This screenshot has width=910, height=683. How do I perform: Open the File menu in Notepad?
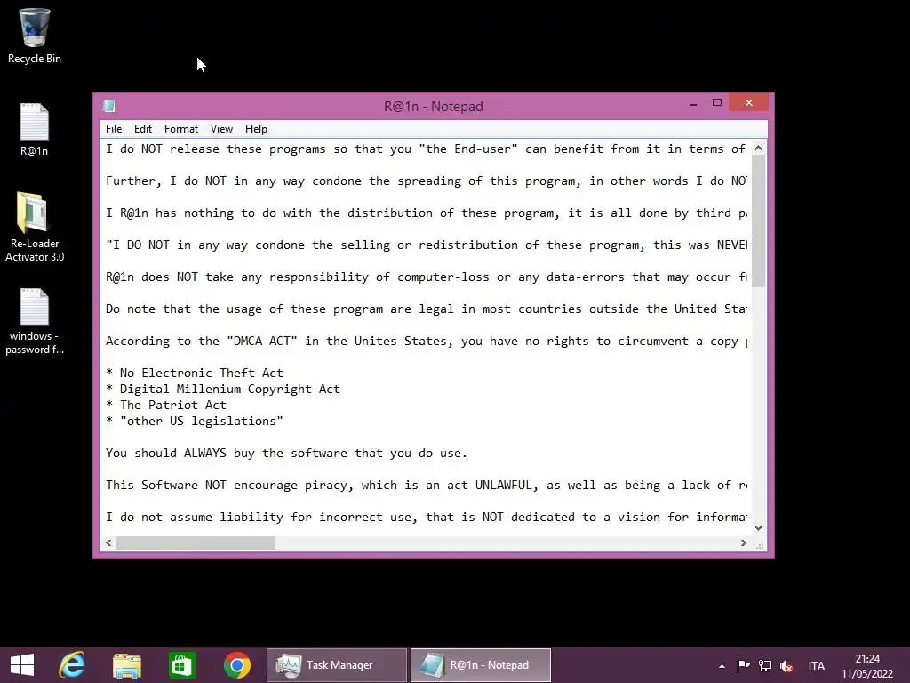pos(114,129)
